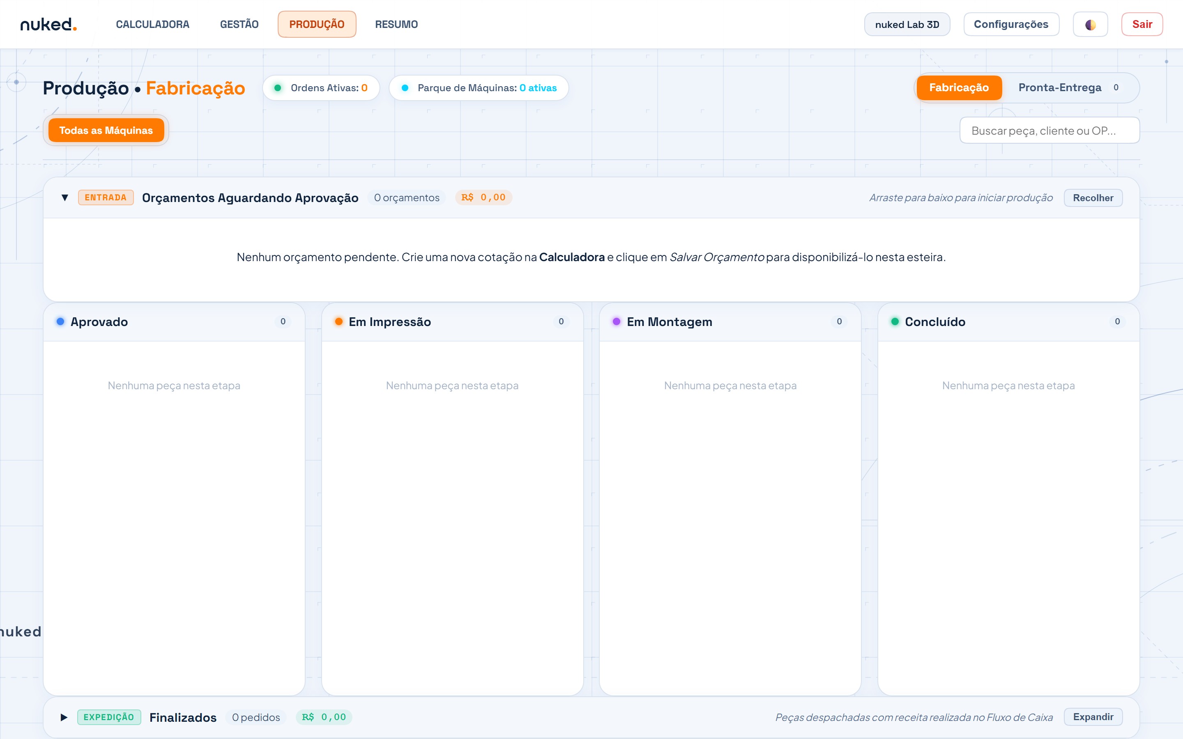
Task: Click the Expandir button
Action: (1093, 717)
